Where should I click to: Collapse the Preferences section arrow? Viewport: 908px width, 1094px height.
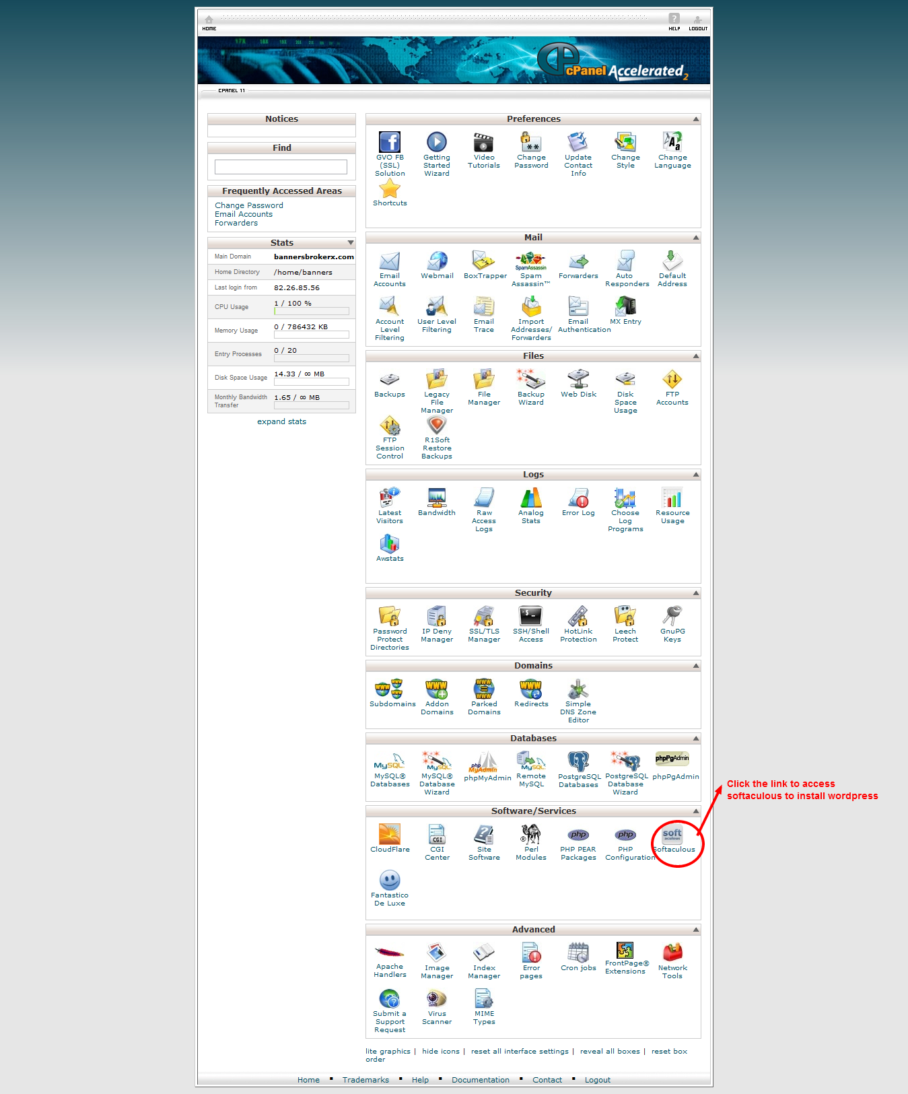tap(696, 119)
